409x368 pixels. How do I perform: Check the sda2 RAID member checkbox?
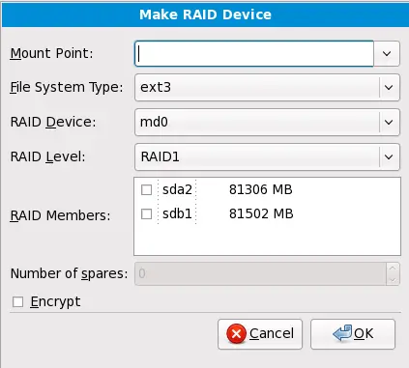click(x=147, y=189)
